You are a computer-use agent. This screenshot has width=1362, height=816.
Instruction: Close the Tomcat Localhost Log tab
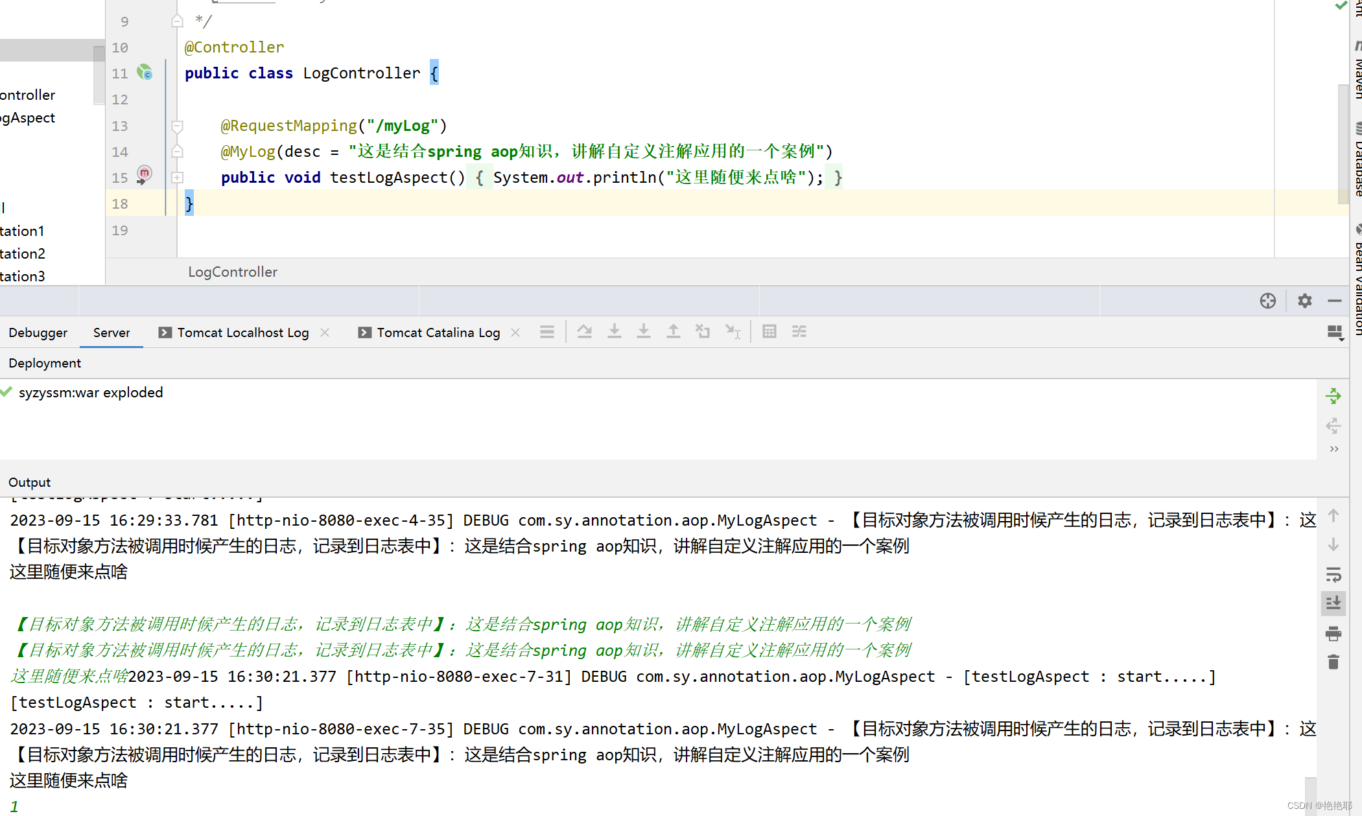coord(325,332)
